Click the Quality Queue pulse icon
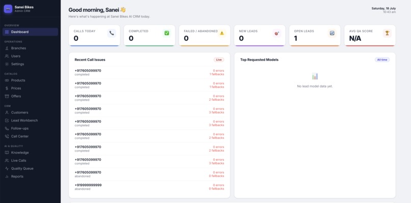This screenshot has height=203, width=411. click(7, 169)
